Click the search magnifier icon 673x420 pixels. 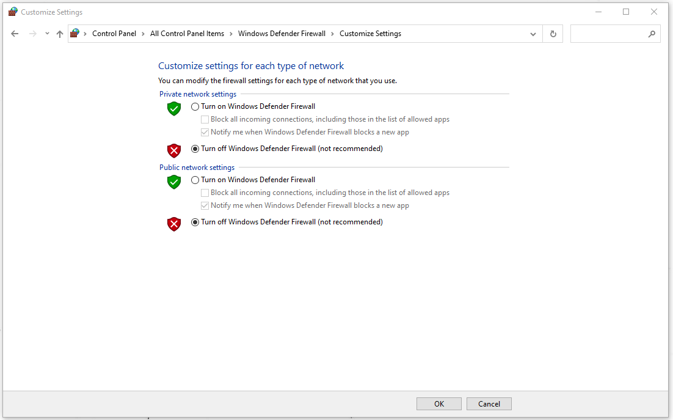tap(652, 34)
